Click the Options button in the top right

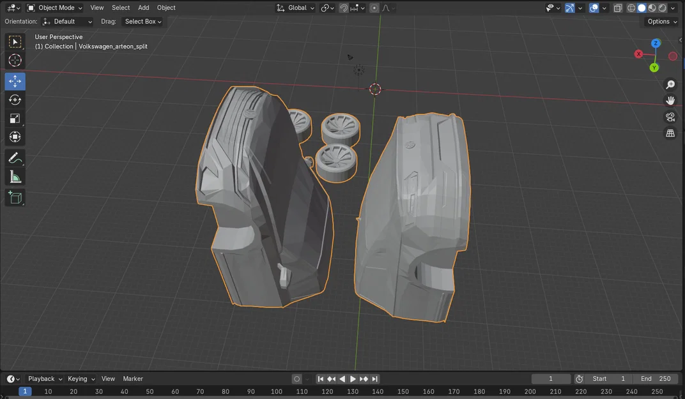[659, 21]
